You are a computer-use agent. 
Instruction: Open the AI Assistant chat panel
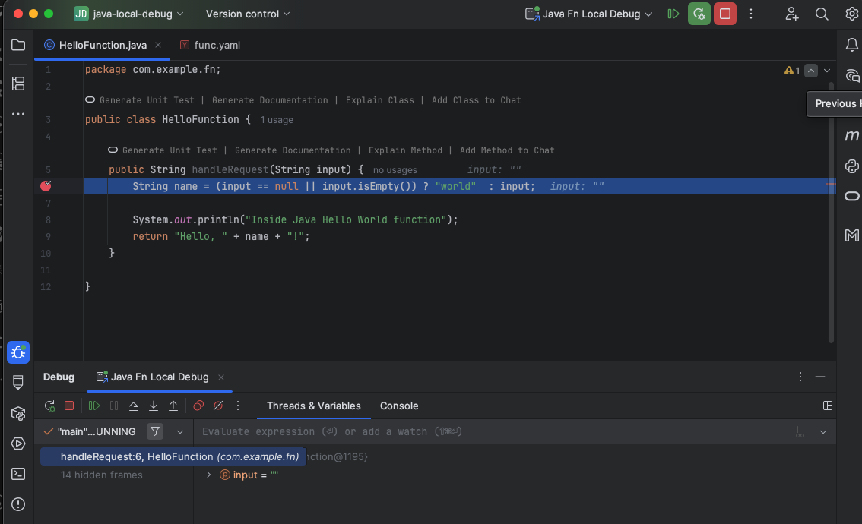pyautogui.click(x=853, y=76)
